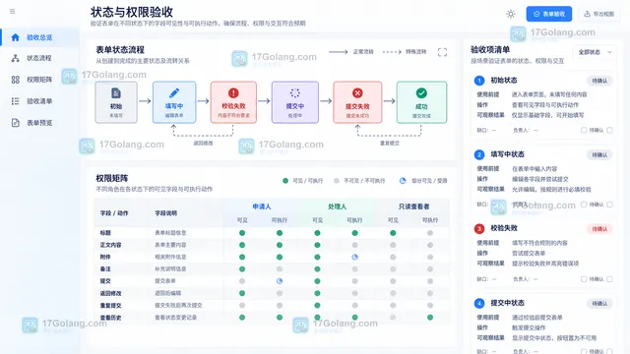
Task: Click the green dot in 查看历史 row, 只读查看者 可执行
Action: pos(430,318)
